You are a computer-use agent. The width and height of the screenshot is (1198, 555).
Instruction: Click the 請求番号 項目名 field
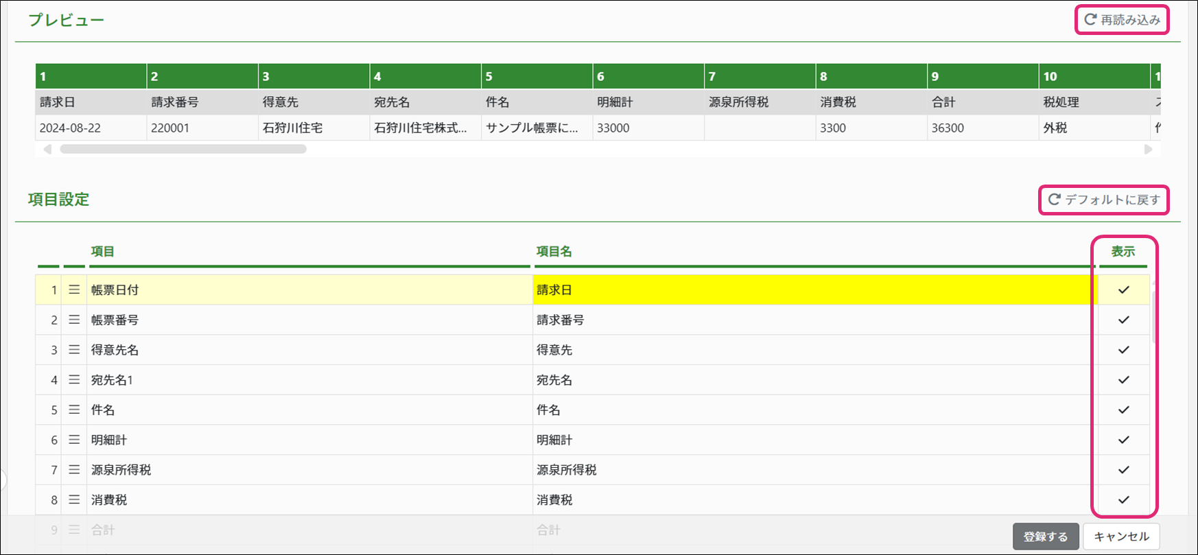pyautogui.click(x=813, y=320)
